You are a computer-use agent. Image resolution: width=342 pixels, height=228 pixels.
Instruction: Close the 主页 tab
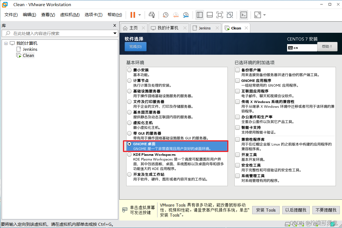coord(143,28)
